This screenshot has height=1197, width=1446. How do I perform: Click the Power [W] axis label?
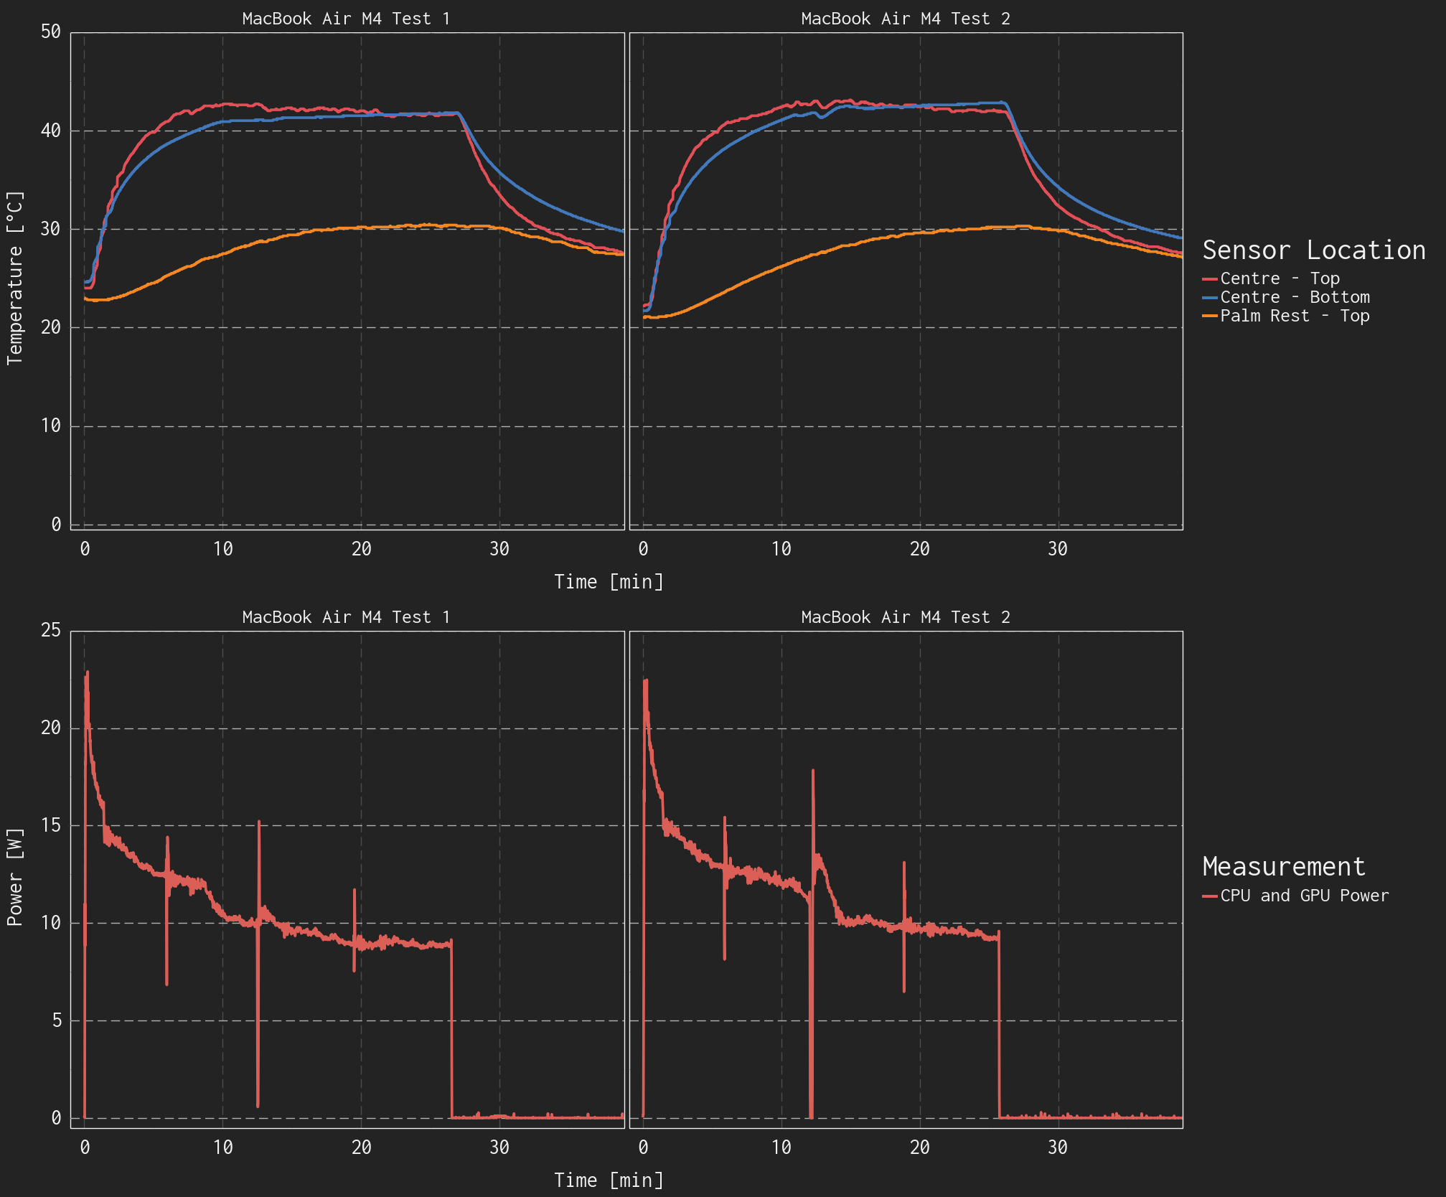coord(15,877)
